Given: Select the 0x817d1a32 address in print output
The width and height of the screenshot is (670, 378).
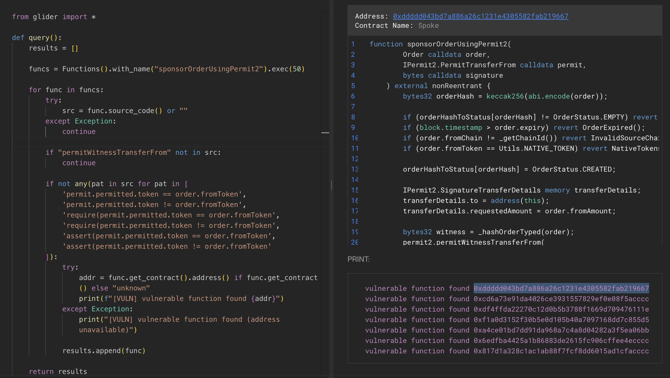Looking at the screenshot, I should pyautogui.click(x=561, y=351).
